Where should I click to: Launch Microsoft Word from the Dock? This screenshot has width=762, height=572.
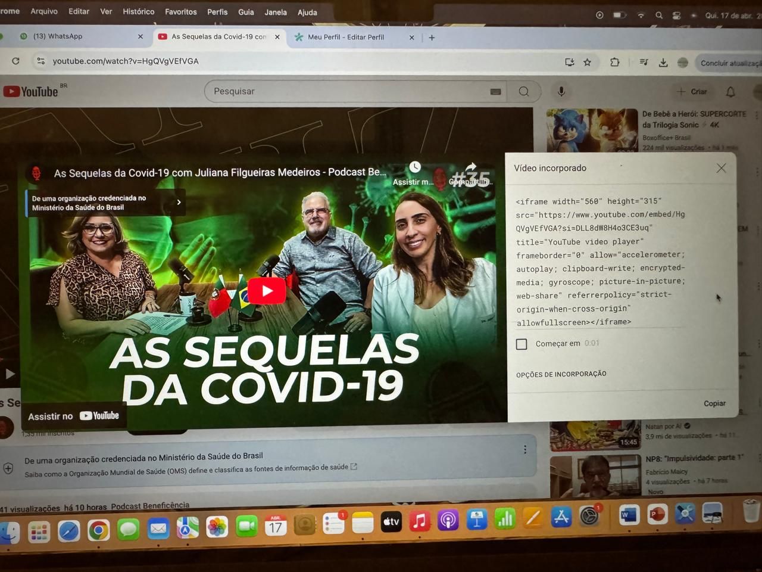point(629,515)
